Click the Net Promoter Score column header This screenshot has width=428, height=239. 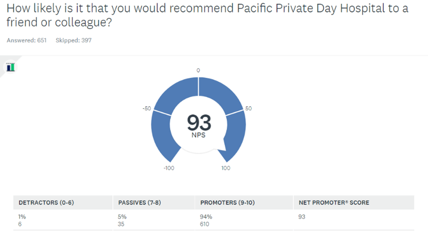(x=334, y=202)
